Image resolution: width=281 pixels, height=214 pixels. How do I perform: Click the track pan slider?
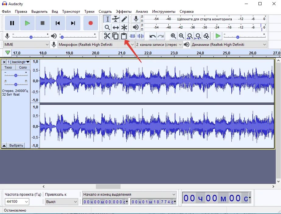pos(16,84)
